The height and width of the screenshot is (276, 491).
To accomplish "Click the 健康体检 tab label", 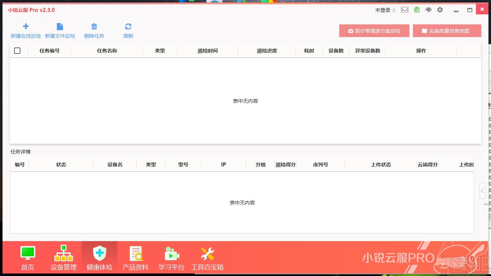I will 100,267.
